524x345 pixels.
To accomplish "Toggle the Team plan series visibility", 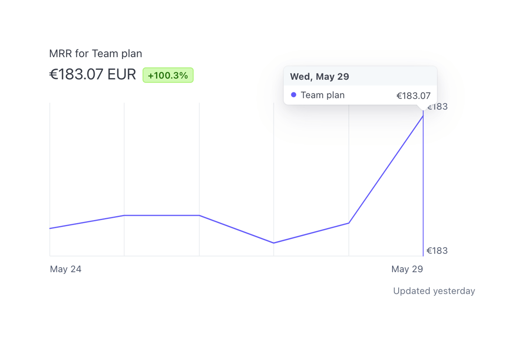I will point(322,95).
